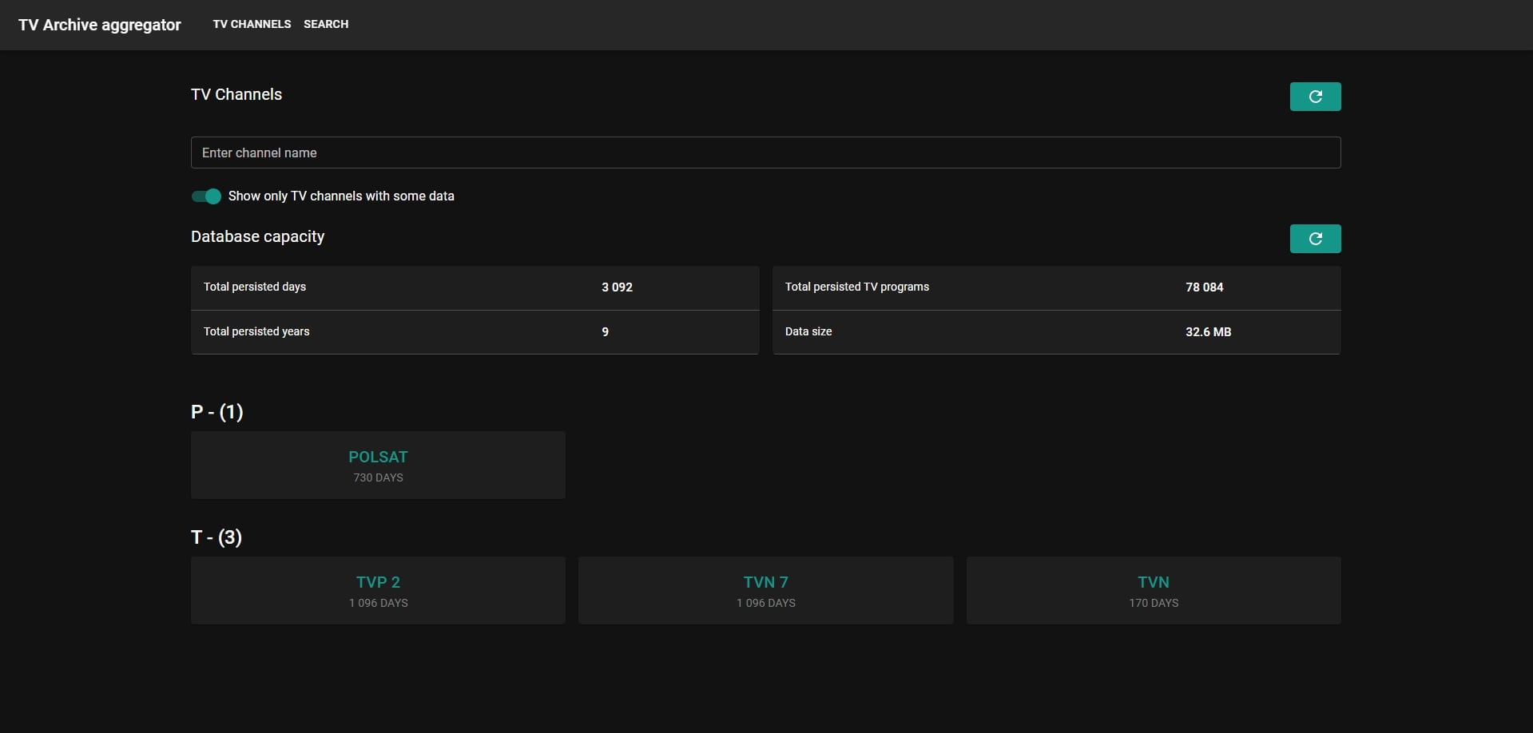This screenshot has width=1533, height=733.
Task: Open the TV CHANNELS menu item
Action: point(252,25)
